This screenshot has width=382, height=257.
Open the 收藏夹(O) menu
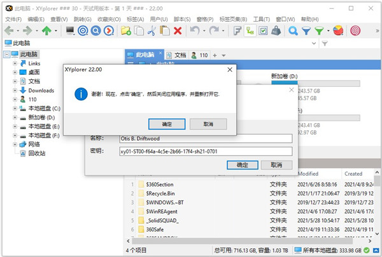[x=109, y=19]
